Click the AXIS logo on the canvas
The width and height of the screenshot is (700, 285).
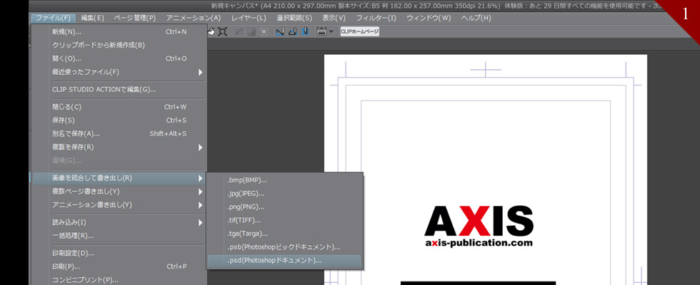(x=479, y=221)
